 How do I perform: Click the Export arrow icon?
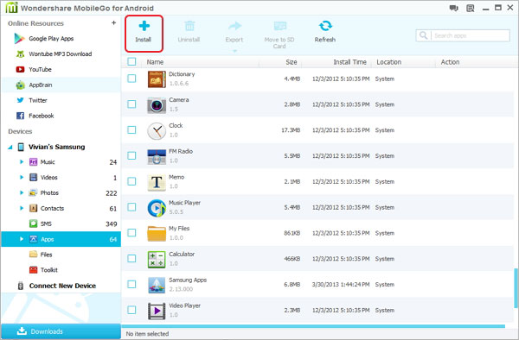[x=234, y=26]
